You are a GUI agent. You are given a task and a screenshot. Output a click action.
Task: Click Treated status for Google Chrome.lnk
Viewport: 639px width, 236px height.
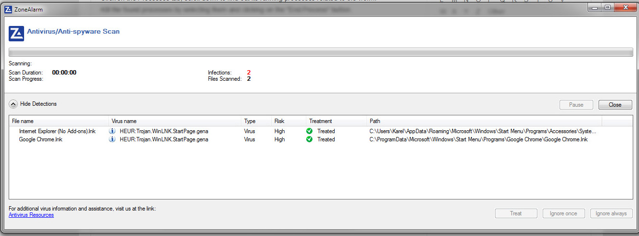pyautogui.click(x=326, y=139)
